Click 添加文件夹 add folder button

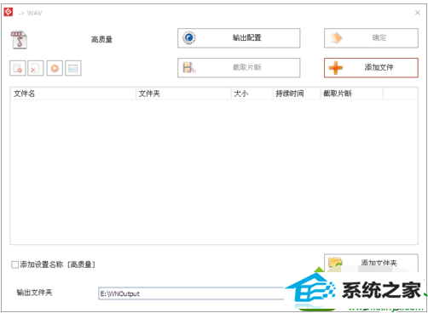(x=371, y=263)
